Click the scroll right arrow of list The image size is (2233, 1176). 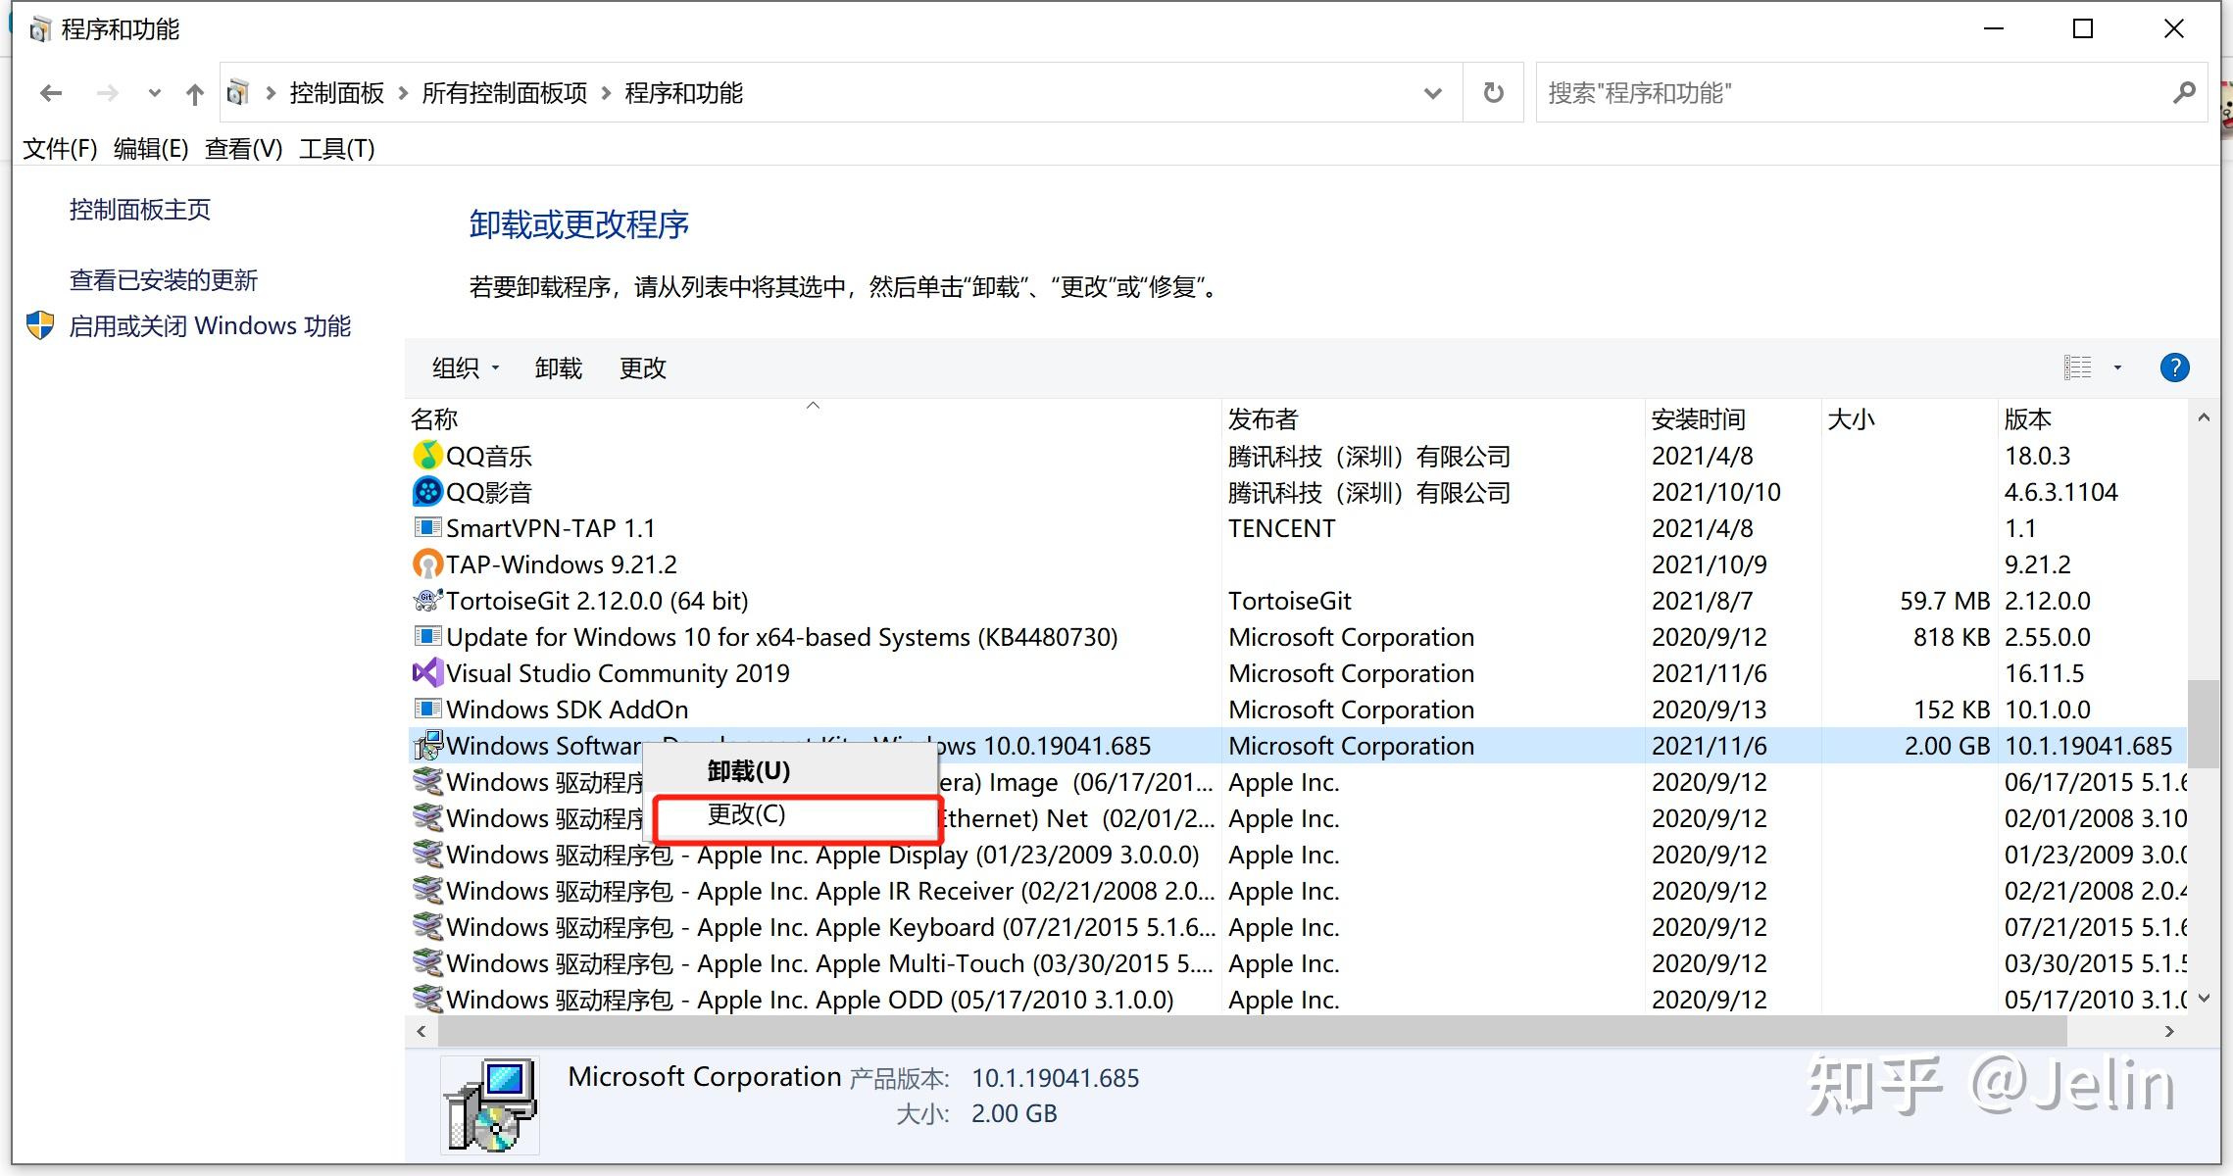click(2169, 1031)
